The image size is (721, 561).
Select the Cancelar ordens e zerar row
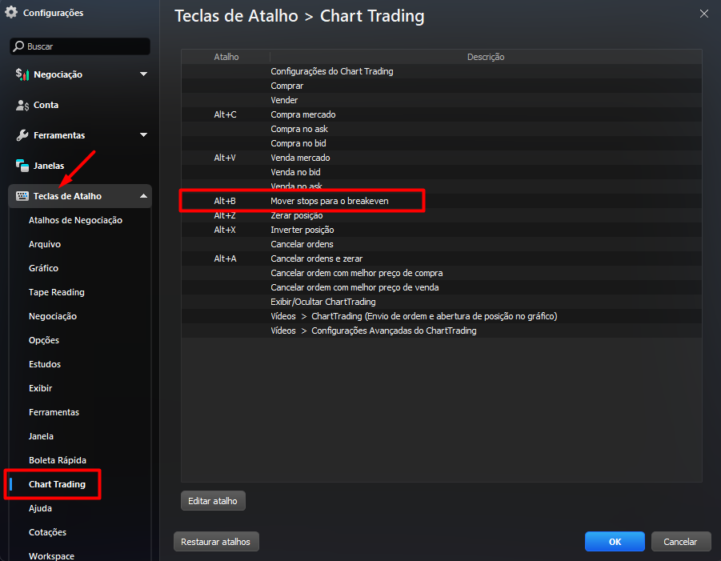[442, 258]
